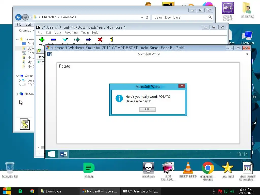
Task: Open the dont forget to wash file
Action: coord(247,171)
